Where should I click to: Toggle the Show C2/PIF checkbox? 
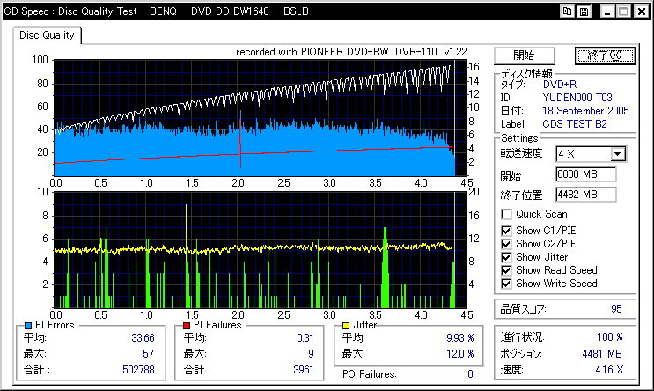tap(506, 244)
